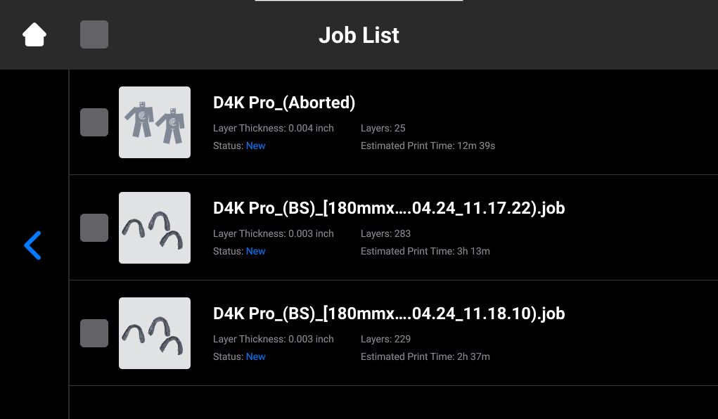The width and height of the screenshot is (718, 419).
Task: Open thumbnail of 283-layer dental arches job
Action: point(155,228)
